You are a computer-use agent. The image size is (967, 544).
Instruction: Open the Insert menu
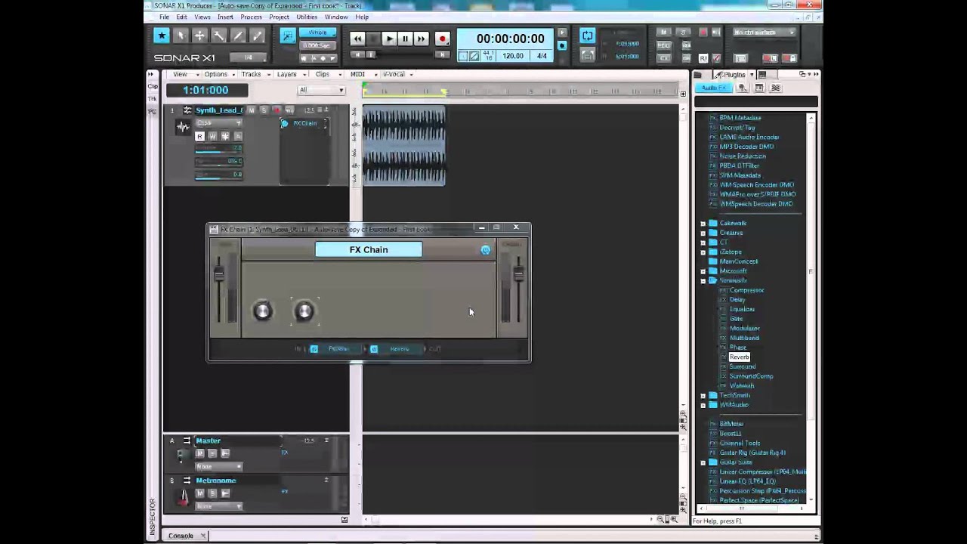[225, 17]
